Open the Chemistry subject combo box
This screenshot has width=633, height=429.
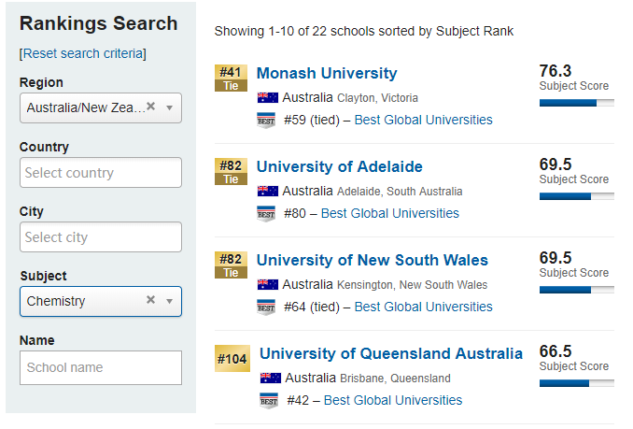point(101,301)
